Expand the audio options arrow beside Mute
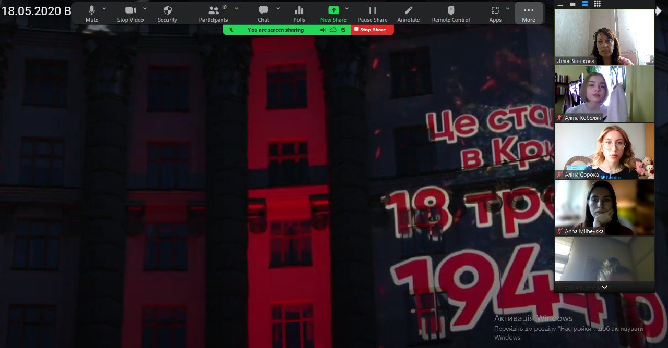This screenshot has width=668, height=348. [104, 9]
